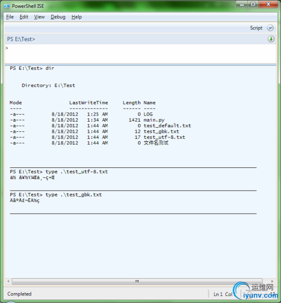This screenshot has width=281, height=303.
Task: Click the 1:25 AM time entry
Action: coord(97,114)
